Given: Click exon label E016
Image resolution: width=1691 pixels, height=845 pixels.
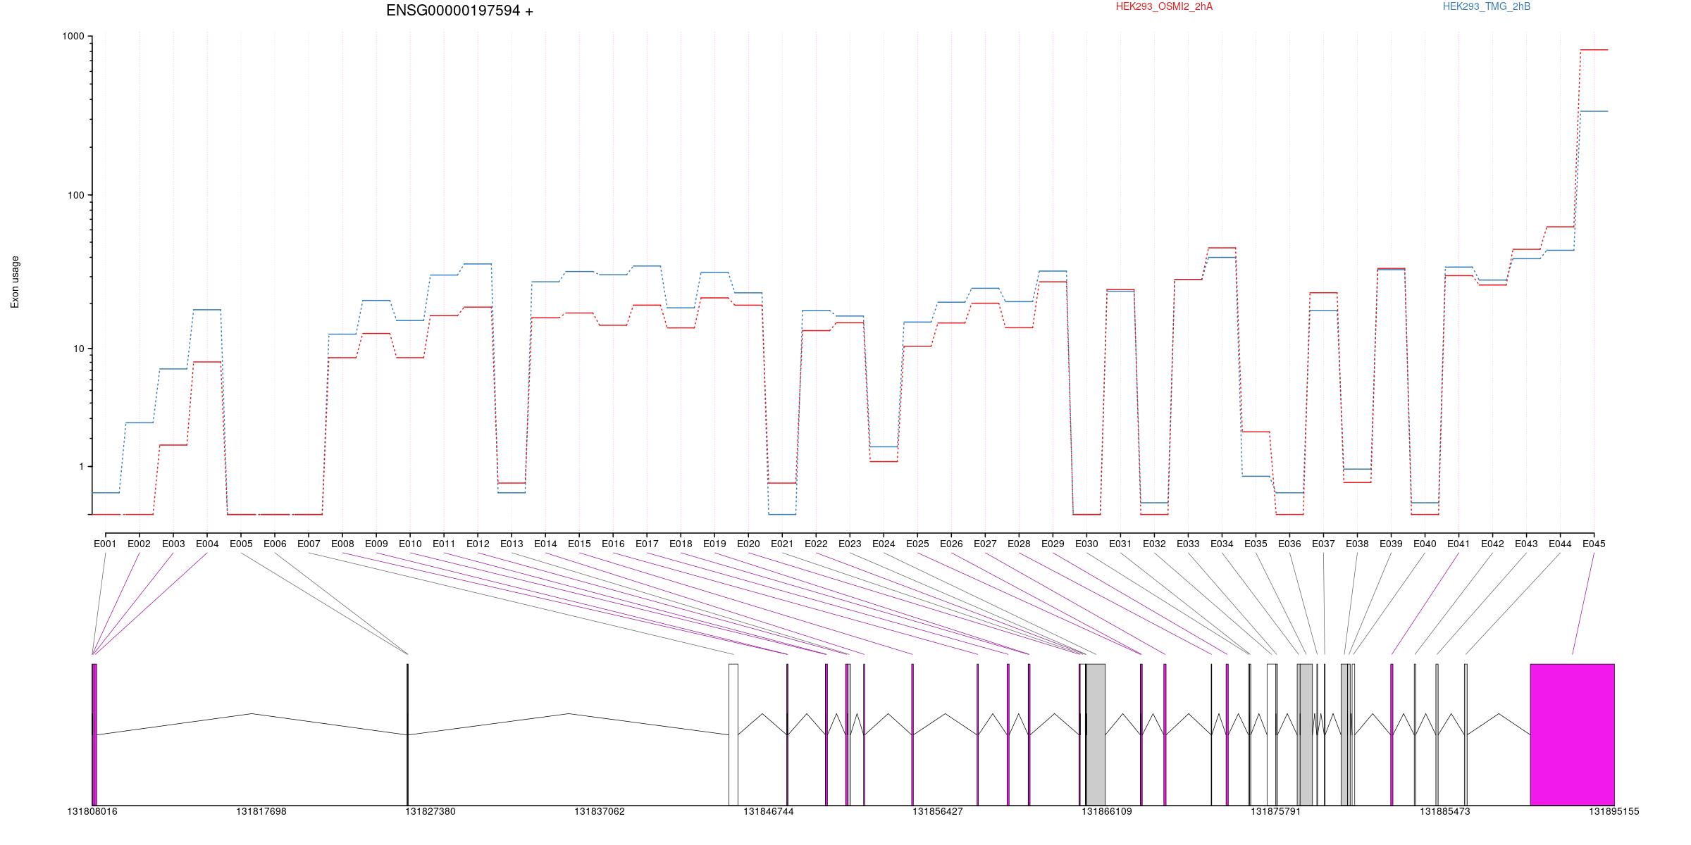Looking at the screenshot, I should (613, 544).
